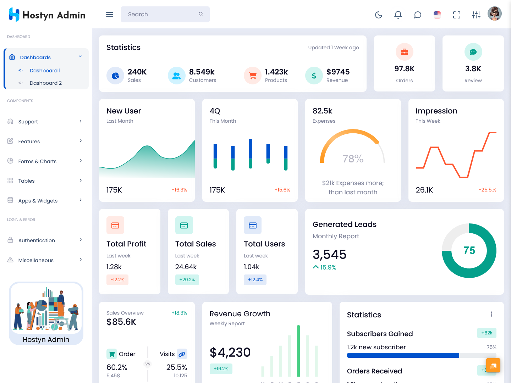Open the notifications bell
Image resolution: width=511 pixels, height=383 pixels.
398,15
